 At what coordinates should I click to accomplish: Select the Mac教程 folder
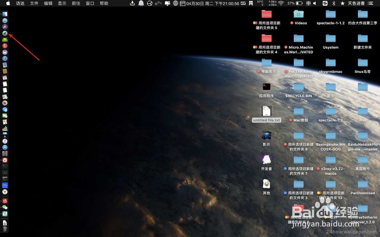[299, 114]
